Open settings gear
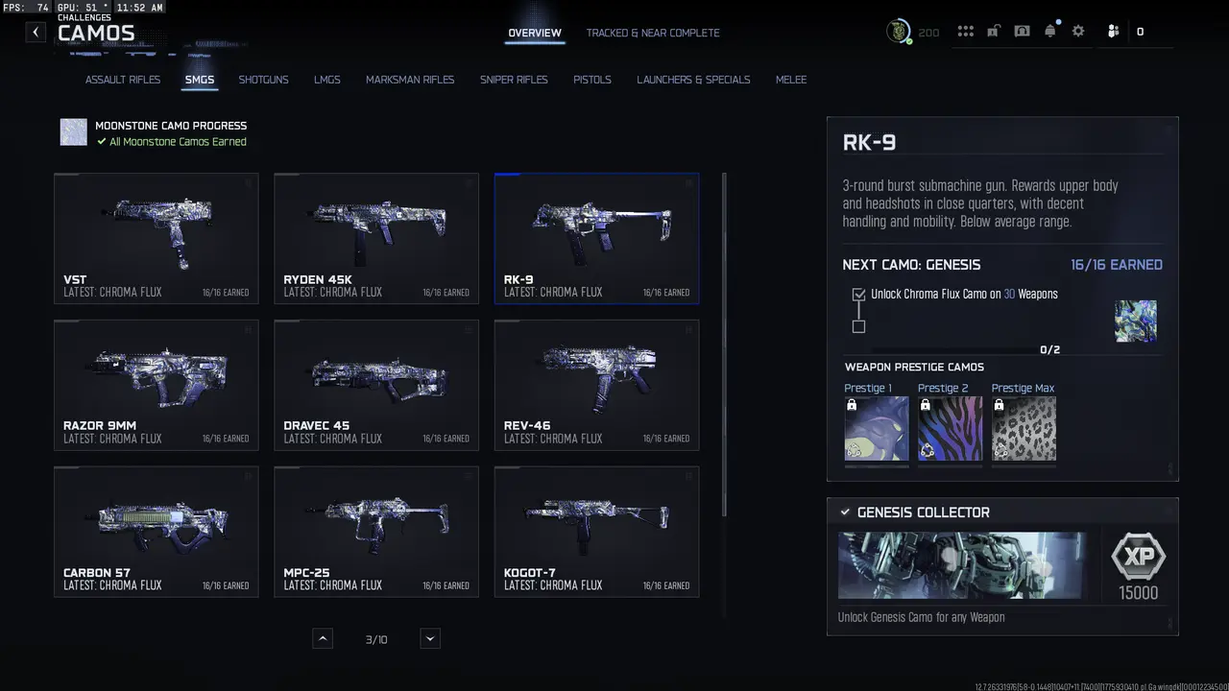Screen dimensions: 1229x691 pos(1078,32)
